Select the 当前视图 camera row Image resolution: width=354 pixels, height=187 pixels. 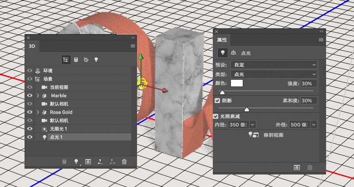tap(82, 87)
